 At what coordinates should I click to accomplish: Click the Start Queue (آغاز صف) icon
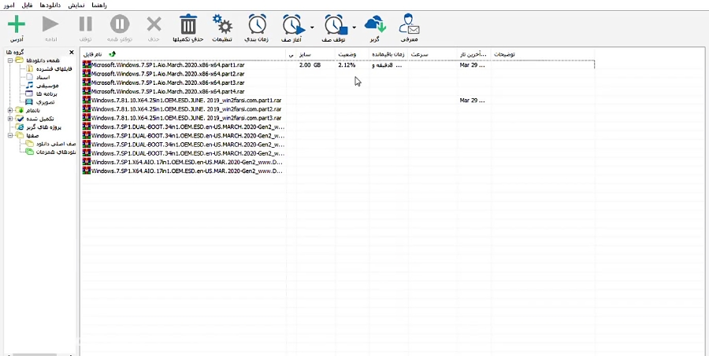coord(295,25)
